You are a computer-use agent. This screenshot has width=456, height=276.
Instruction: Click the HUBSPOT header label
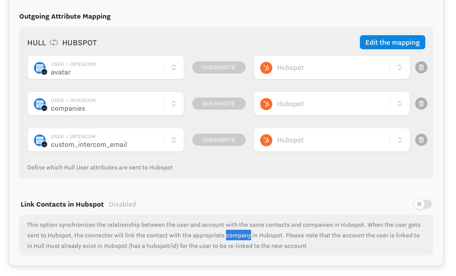click(80, 43)
